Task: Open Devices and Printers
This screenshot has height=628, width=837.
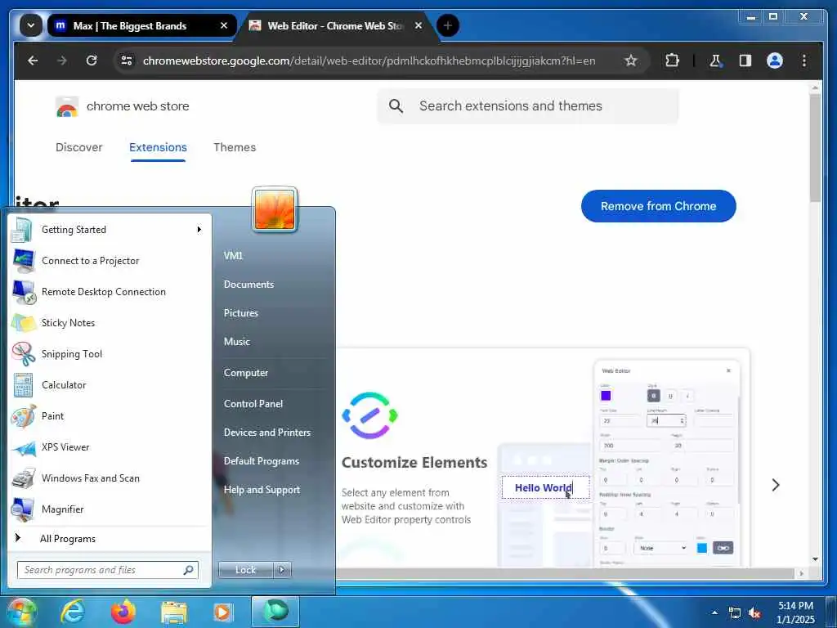Action: pos(267,433)
